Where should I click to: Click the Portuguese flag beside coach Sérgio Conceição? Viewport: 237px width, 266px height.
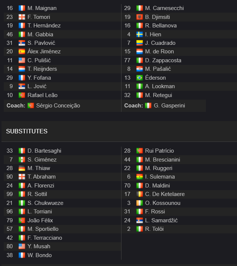tap(31, 106)
